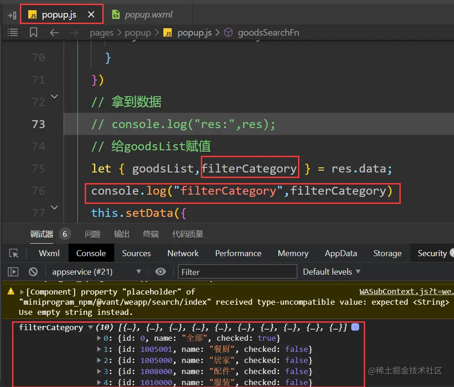Click the pages breadcrumb segment
The width and height of the screenshot is (454, 387).
[101, 33]
